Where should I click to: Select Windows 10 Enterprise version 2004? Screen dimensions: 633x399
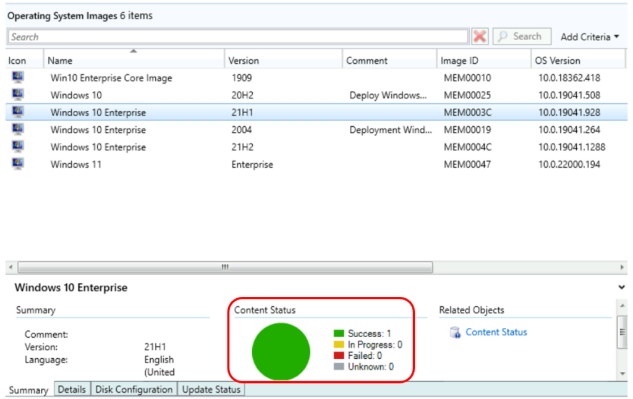316,130
